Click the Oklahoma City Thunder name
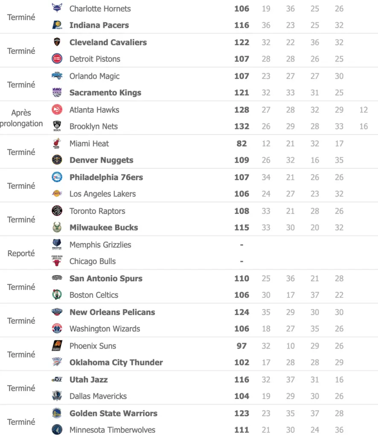This screenshot has width=378, height=437. (x=116, y=362)
